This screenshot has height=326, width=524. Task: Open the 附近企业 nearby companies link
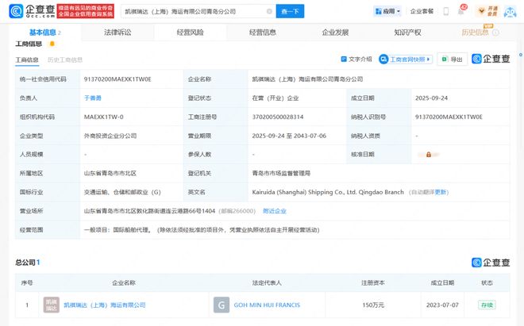(275, 211)
